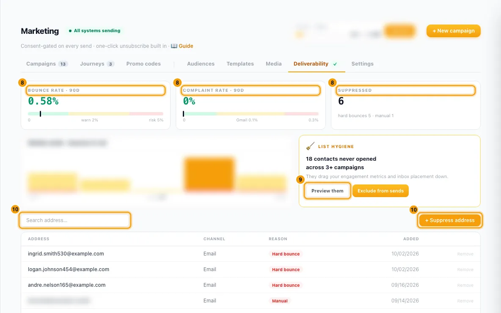Click the ADDED column header
Viewport: 501px width, 313px height.
[411, 239]
